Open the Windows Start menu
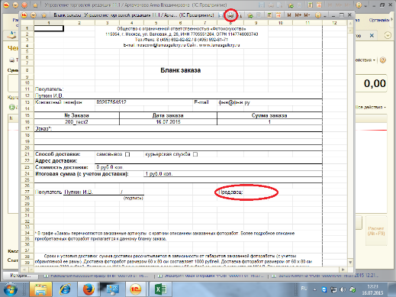The height and width of the screenshot is (297, 396). coord(10,289)
